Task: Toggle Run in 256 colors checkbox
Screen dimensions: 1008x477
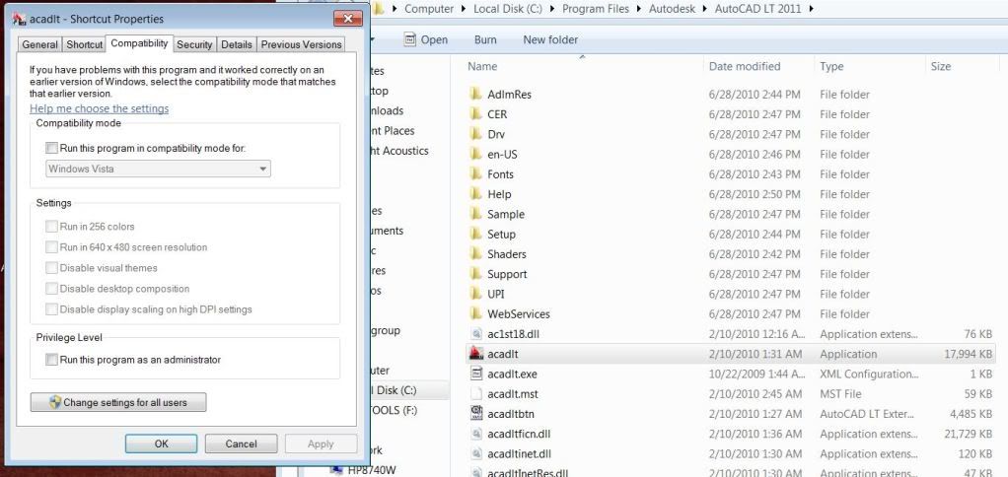Action: pyautogui.click(x=51, y=227)
